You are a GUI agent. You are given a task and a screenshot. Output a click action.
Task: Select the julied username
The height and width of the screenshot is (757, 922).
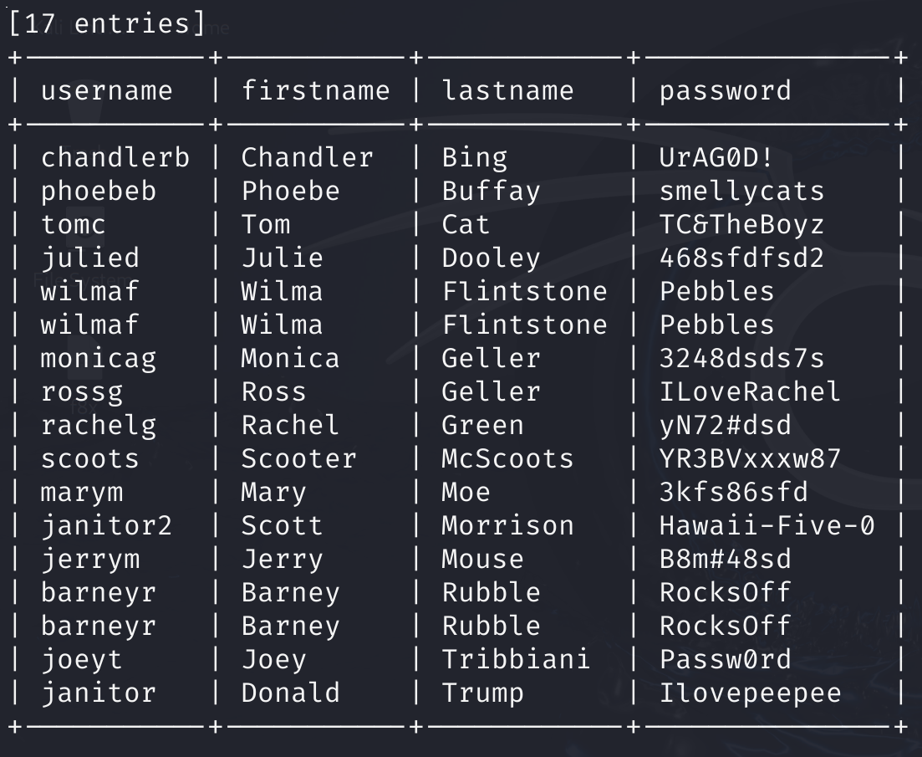(x=90, y=258)
